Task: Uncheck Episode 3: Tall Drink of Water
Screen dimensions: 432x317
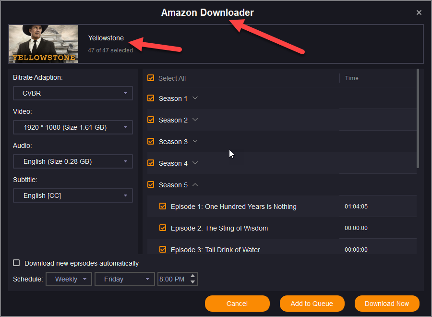Action: point(163,249)
